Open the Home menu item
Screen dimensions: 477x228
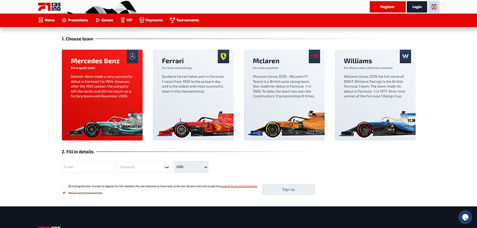(x=47, y=20)
